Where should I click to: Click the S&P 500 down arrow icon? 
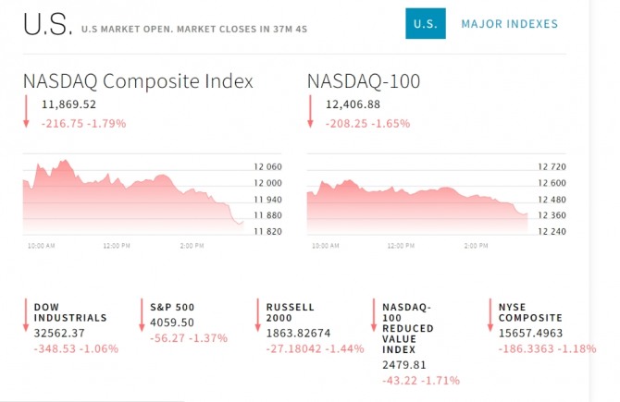[142, 313]
